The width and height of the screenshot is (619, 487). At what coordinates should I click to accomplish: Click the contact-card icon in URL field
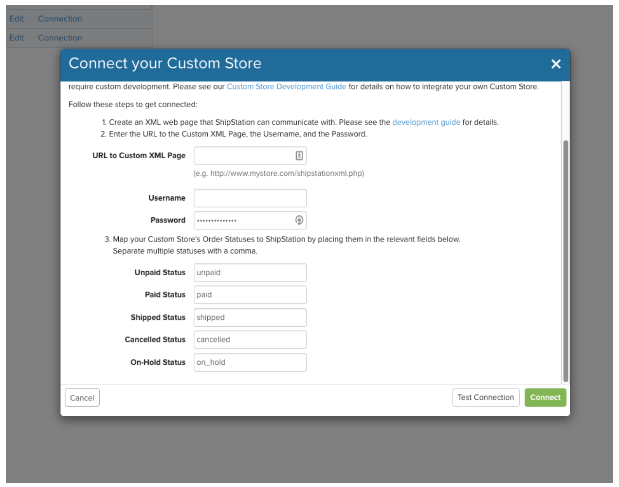(299, 155)
